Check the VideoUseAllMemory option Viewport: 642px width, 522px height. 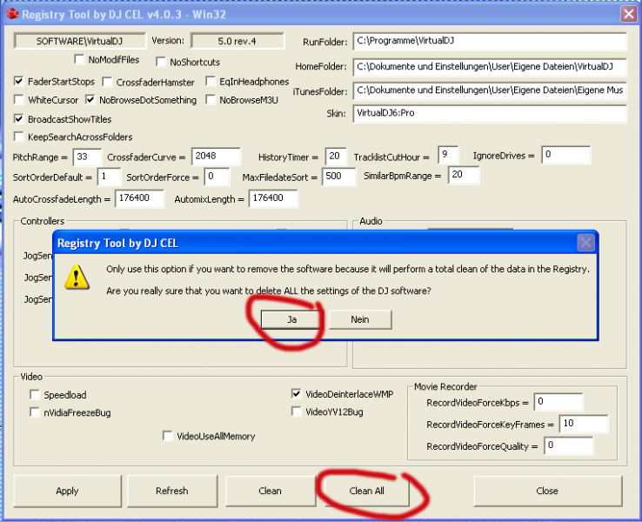[x=168, y=436]
